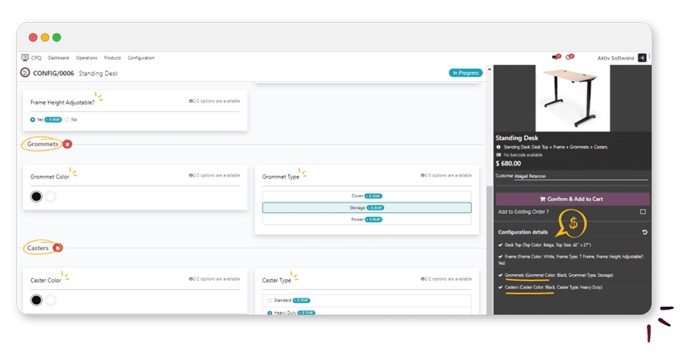Screen dimensions: 683x358
Task: Pick the black Grommet Color swatch
Action: (36, 197)
